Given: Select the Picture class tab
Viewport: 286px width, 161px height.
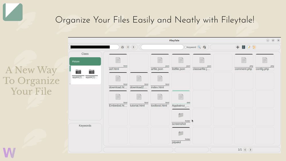Looking at the screenshot, I should tap(85, 61).
